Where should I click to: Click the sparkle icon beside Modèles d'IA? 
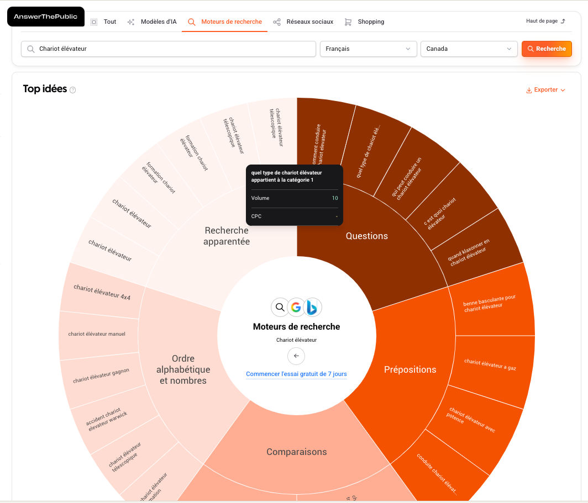130,22
